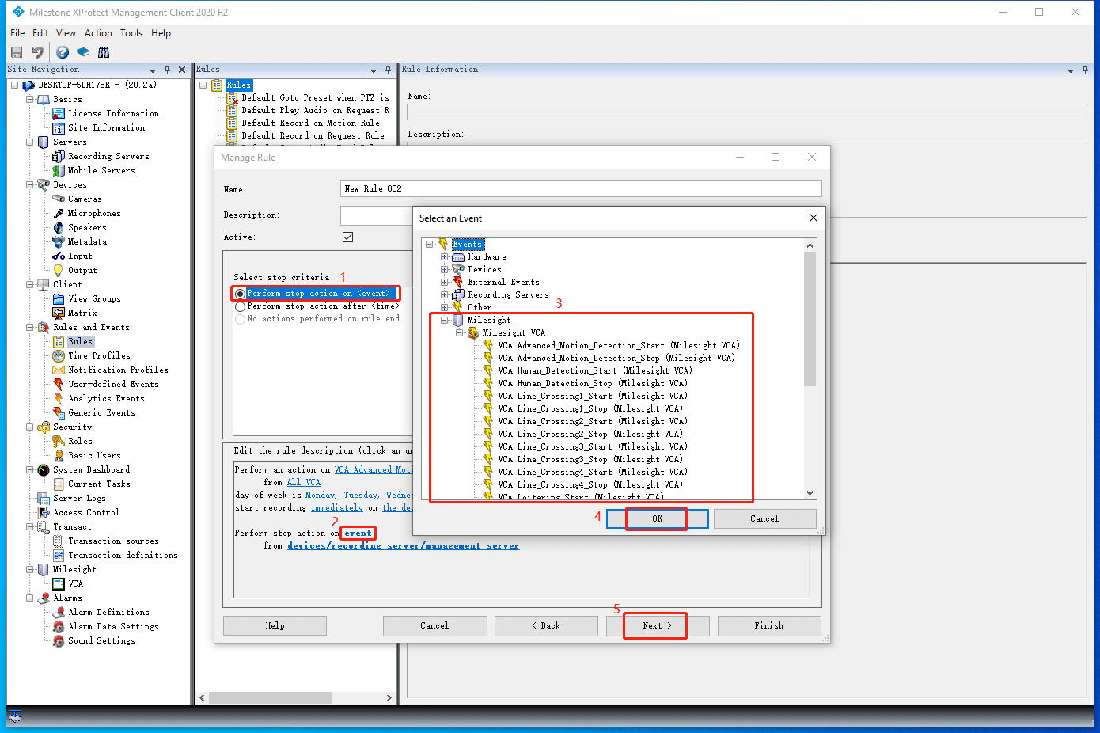This screenshot has height=733, width=1100.
Task: Click the Help button in Manage Rule
Action: 275,625
